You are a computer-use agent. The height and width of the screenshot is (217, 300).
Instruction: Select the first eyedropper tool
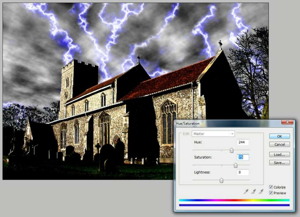point(246,191)
